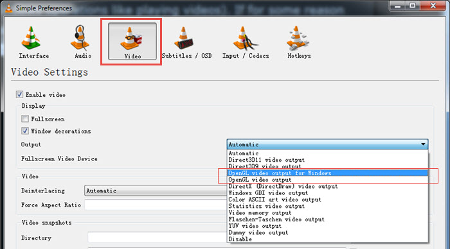Choose Direct3D11 video output

(327, 160)
